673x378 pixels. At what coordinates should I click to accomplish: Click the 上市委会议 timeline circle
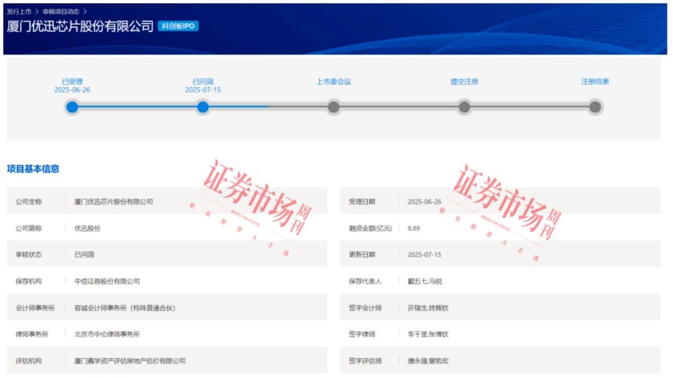point(333,107)
